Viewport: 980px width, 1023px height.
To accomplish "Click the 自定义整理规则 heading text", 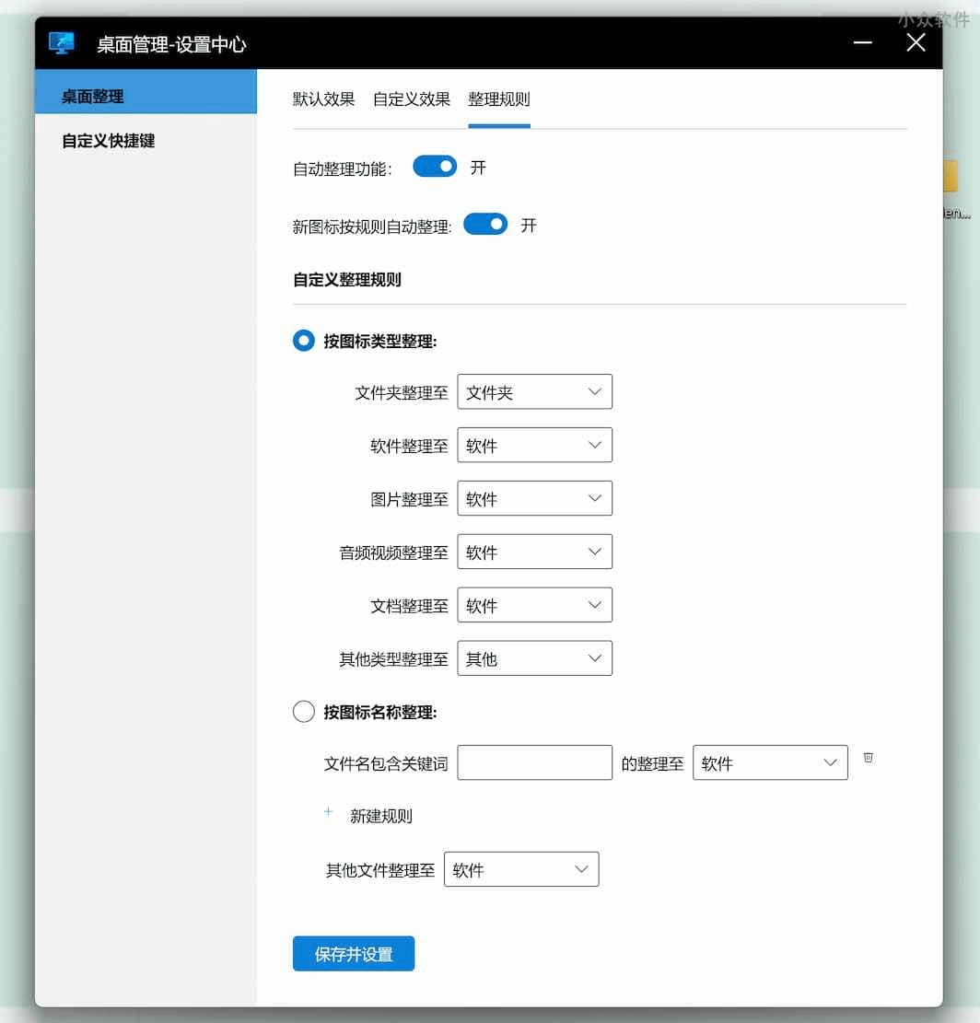I will (347, 280).
